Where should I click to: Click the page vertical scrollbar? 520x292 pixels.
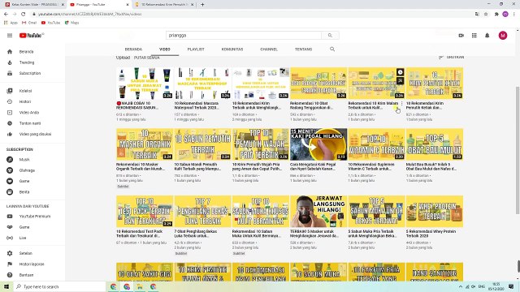(518, 150)
